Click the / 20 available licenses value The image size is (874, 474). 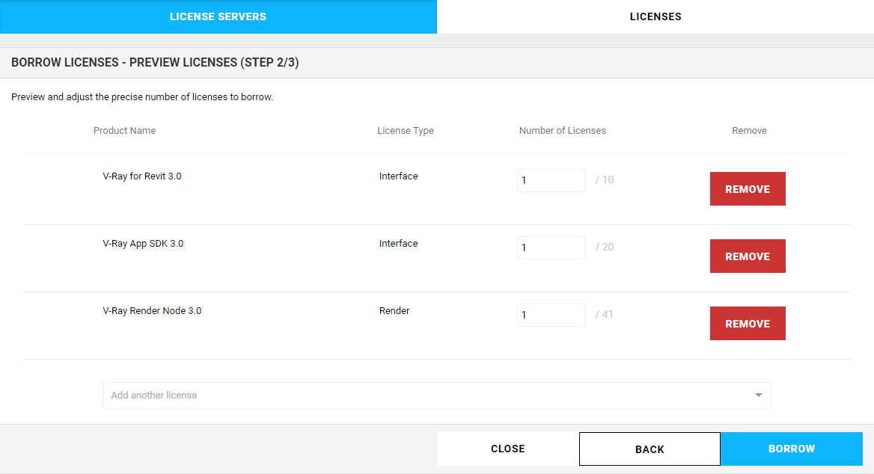click(604, 247)
